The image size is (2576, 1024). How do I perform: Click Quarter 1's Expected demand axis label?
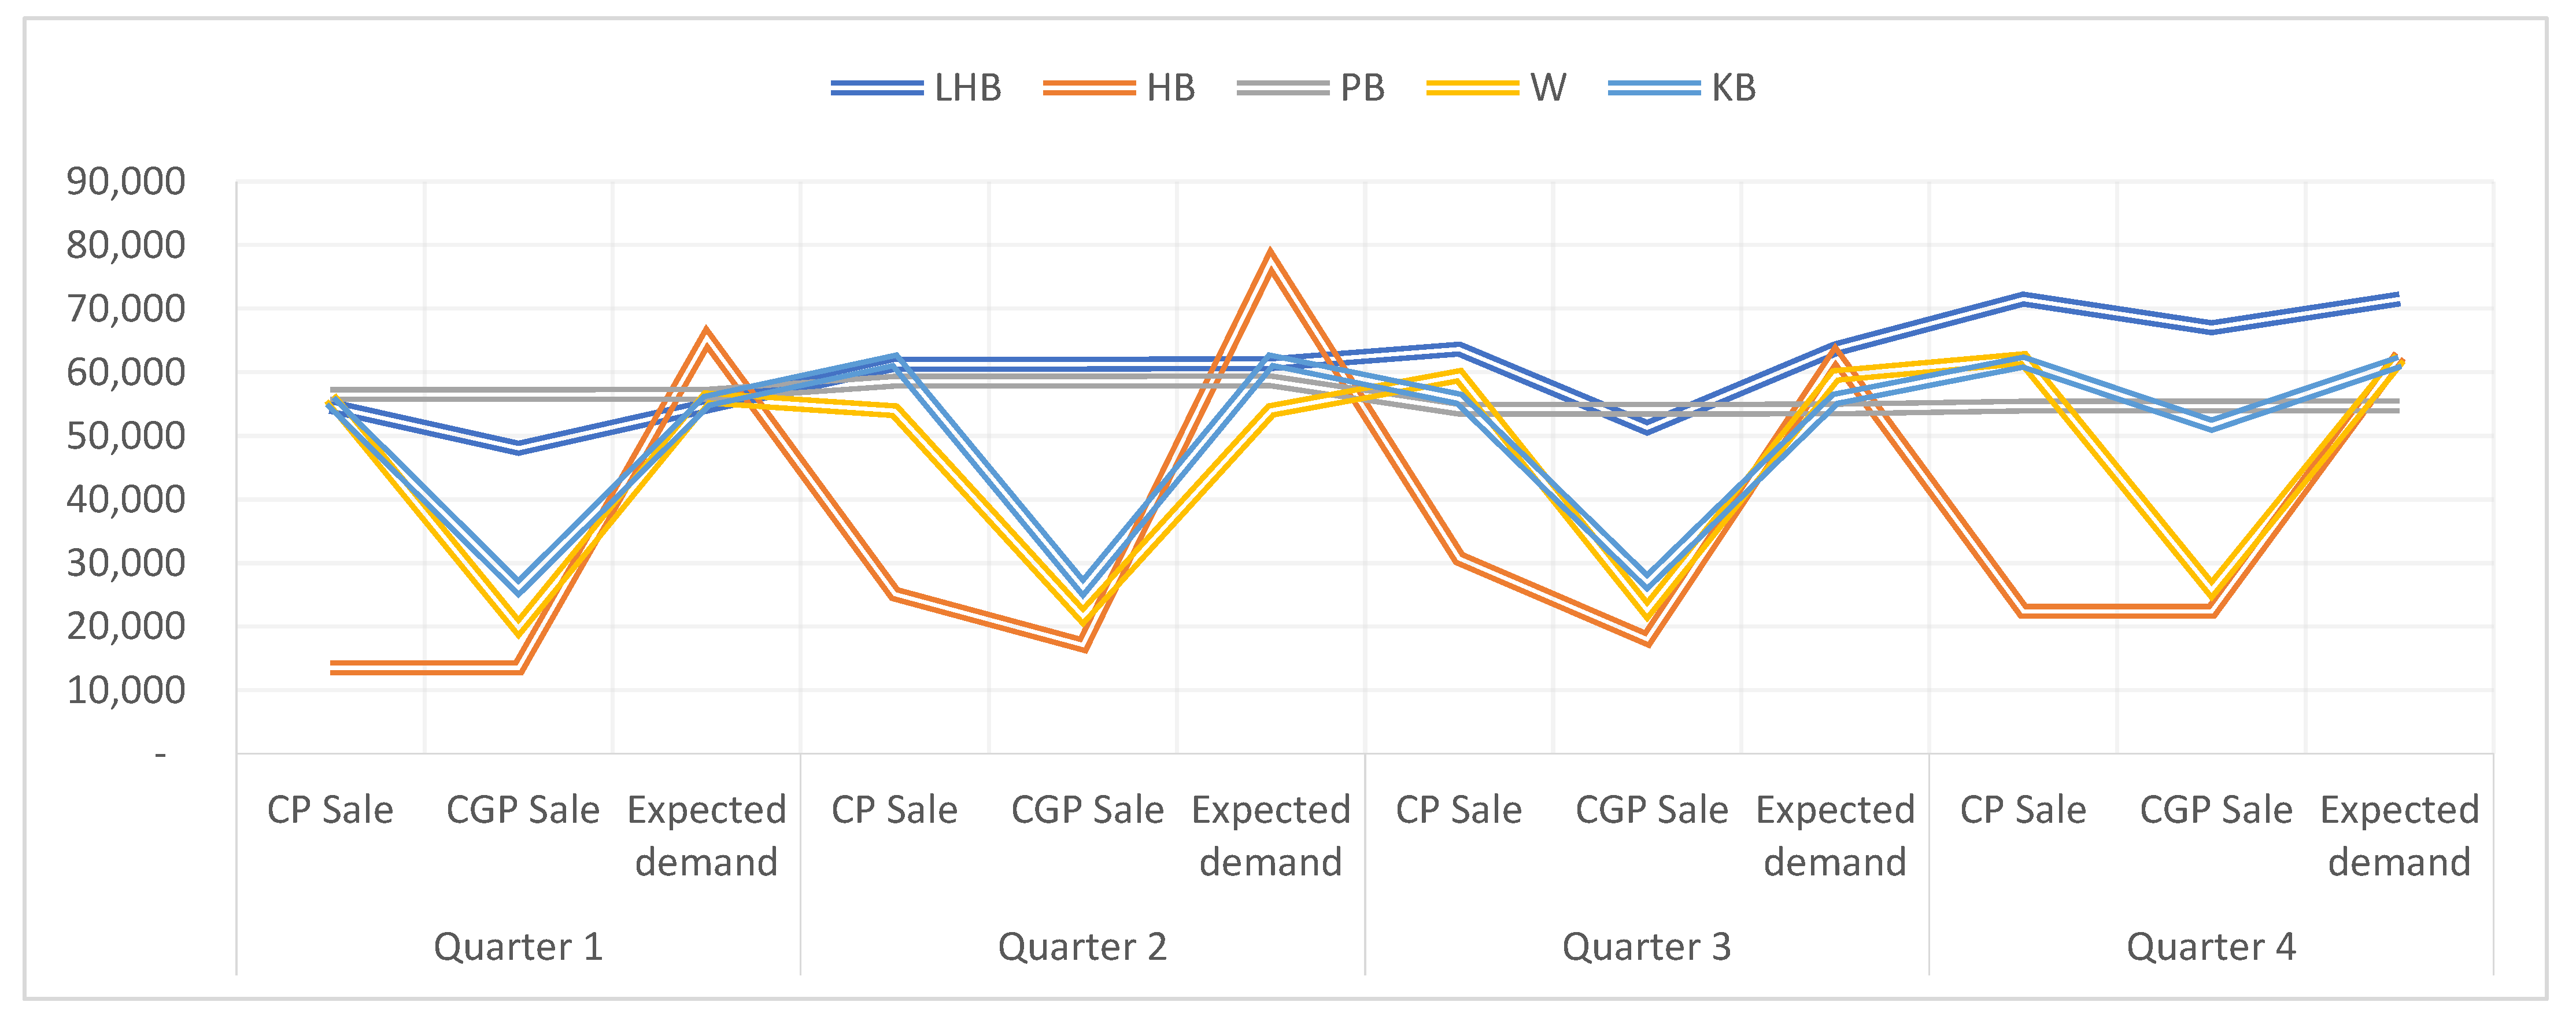pyautogui.click(x=706, y=835)
